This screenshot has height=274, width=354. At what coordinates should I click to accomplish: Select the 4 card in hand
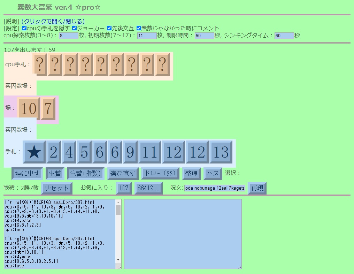[x=69, y=152]
